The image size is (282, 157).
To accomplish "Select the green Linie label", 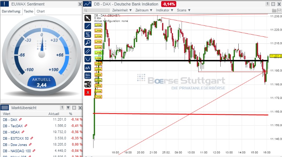I will tap(98, 53).
